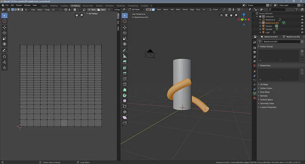Choose the Edge Slide tool
The width and height of the screenshot is (305, 164).
pos(125,106)
